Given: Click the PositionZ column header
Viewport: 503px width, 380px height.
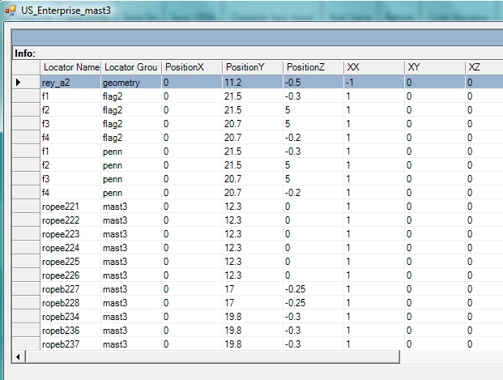Looking at the screenshot, I should 313,67.
